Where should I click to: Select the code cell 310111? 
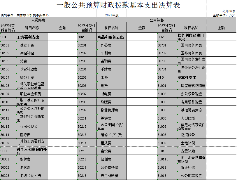click(167, 159)
